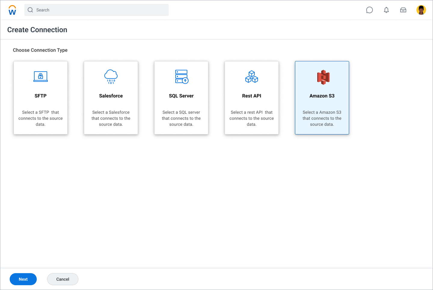Click the Rest API cubes icon
Viewport: 433px width, 290px height.
[x=252, y=77]
